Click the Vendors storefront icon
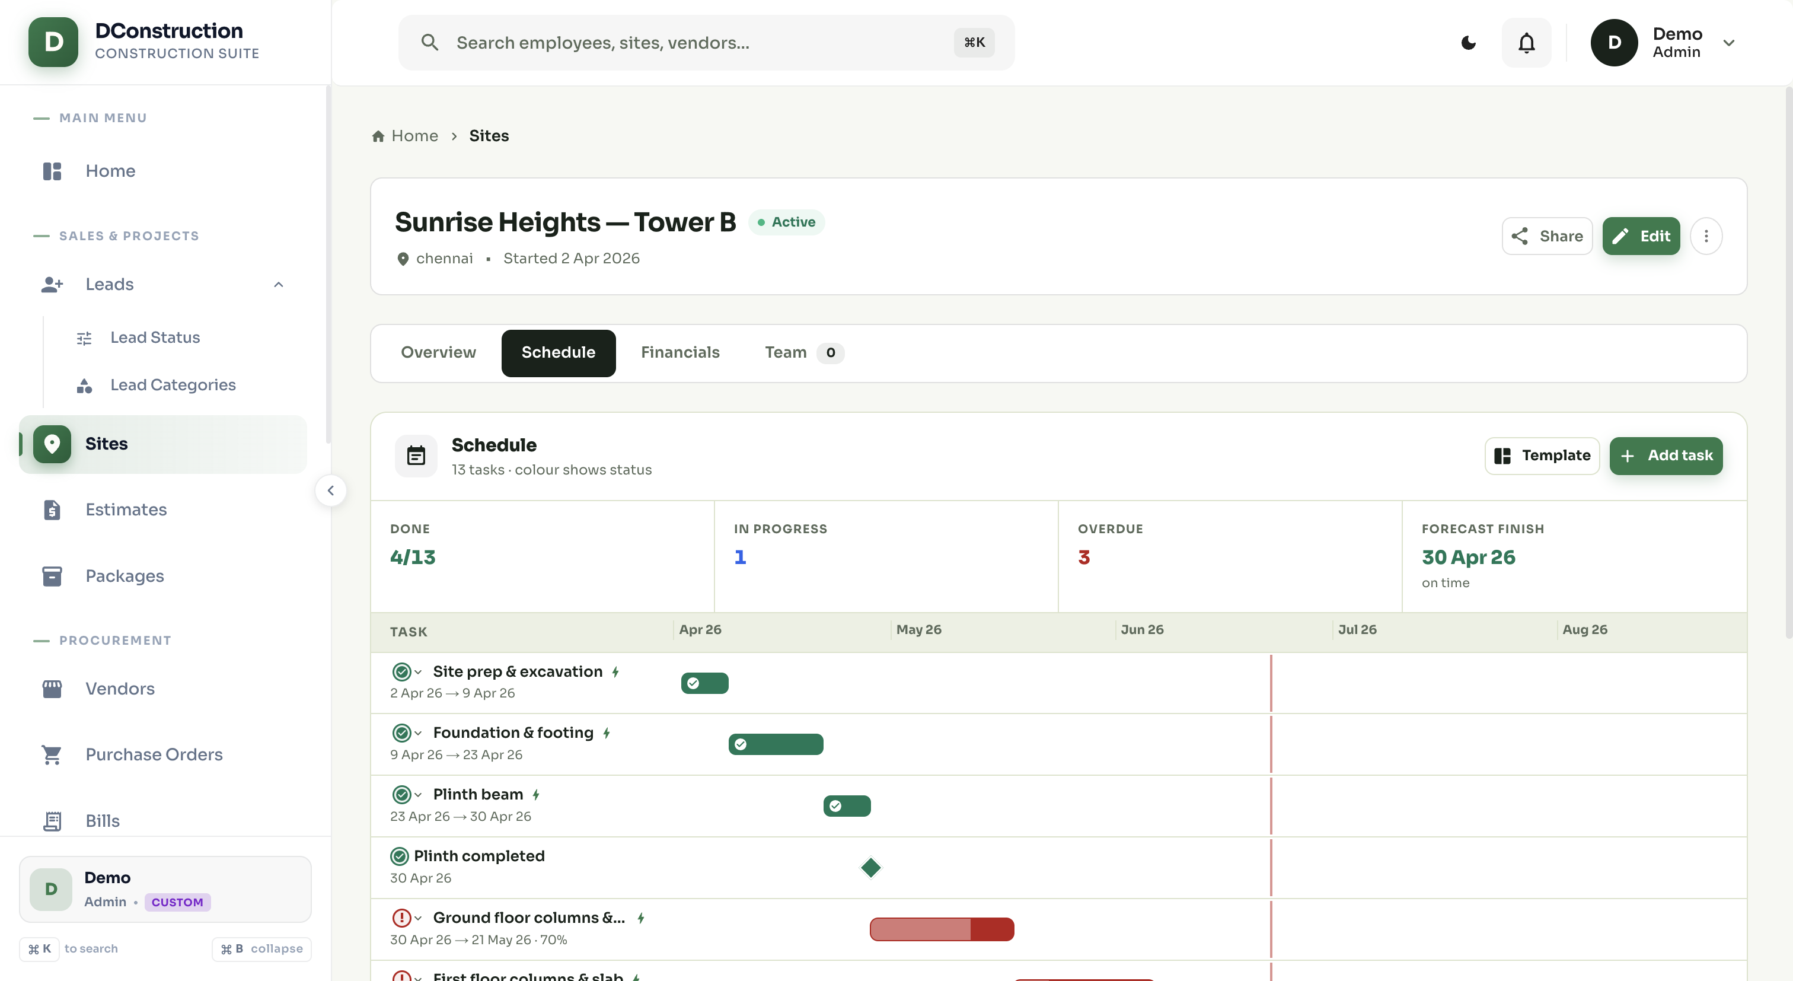Image resolution: width=1793 pixels, height=981 pixels. pos(52,689)
